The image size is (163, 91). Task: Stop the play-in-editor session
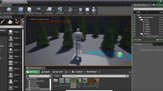[x=87, y=11]
